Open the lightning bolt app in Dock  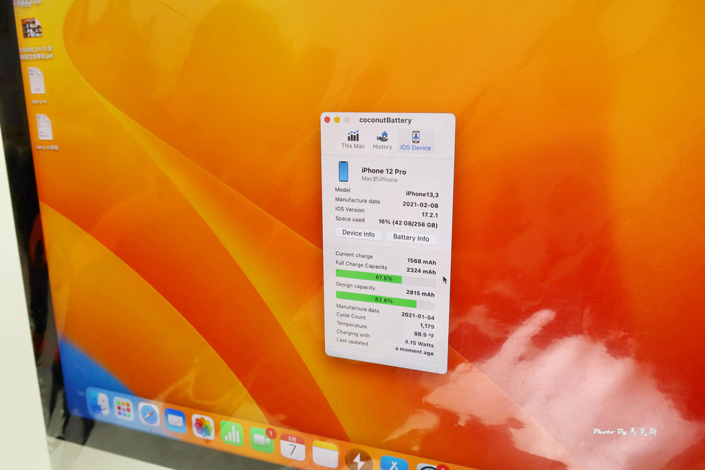[x=358, y=460]
